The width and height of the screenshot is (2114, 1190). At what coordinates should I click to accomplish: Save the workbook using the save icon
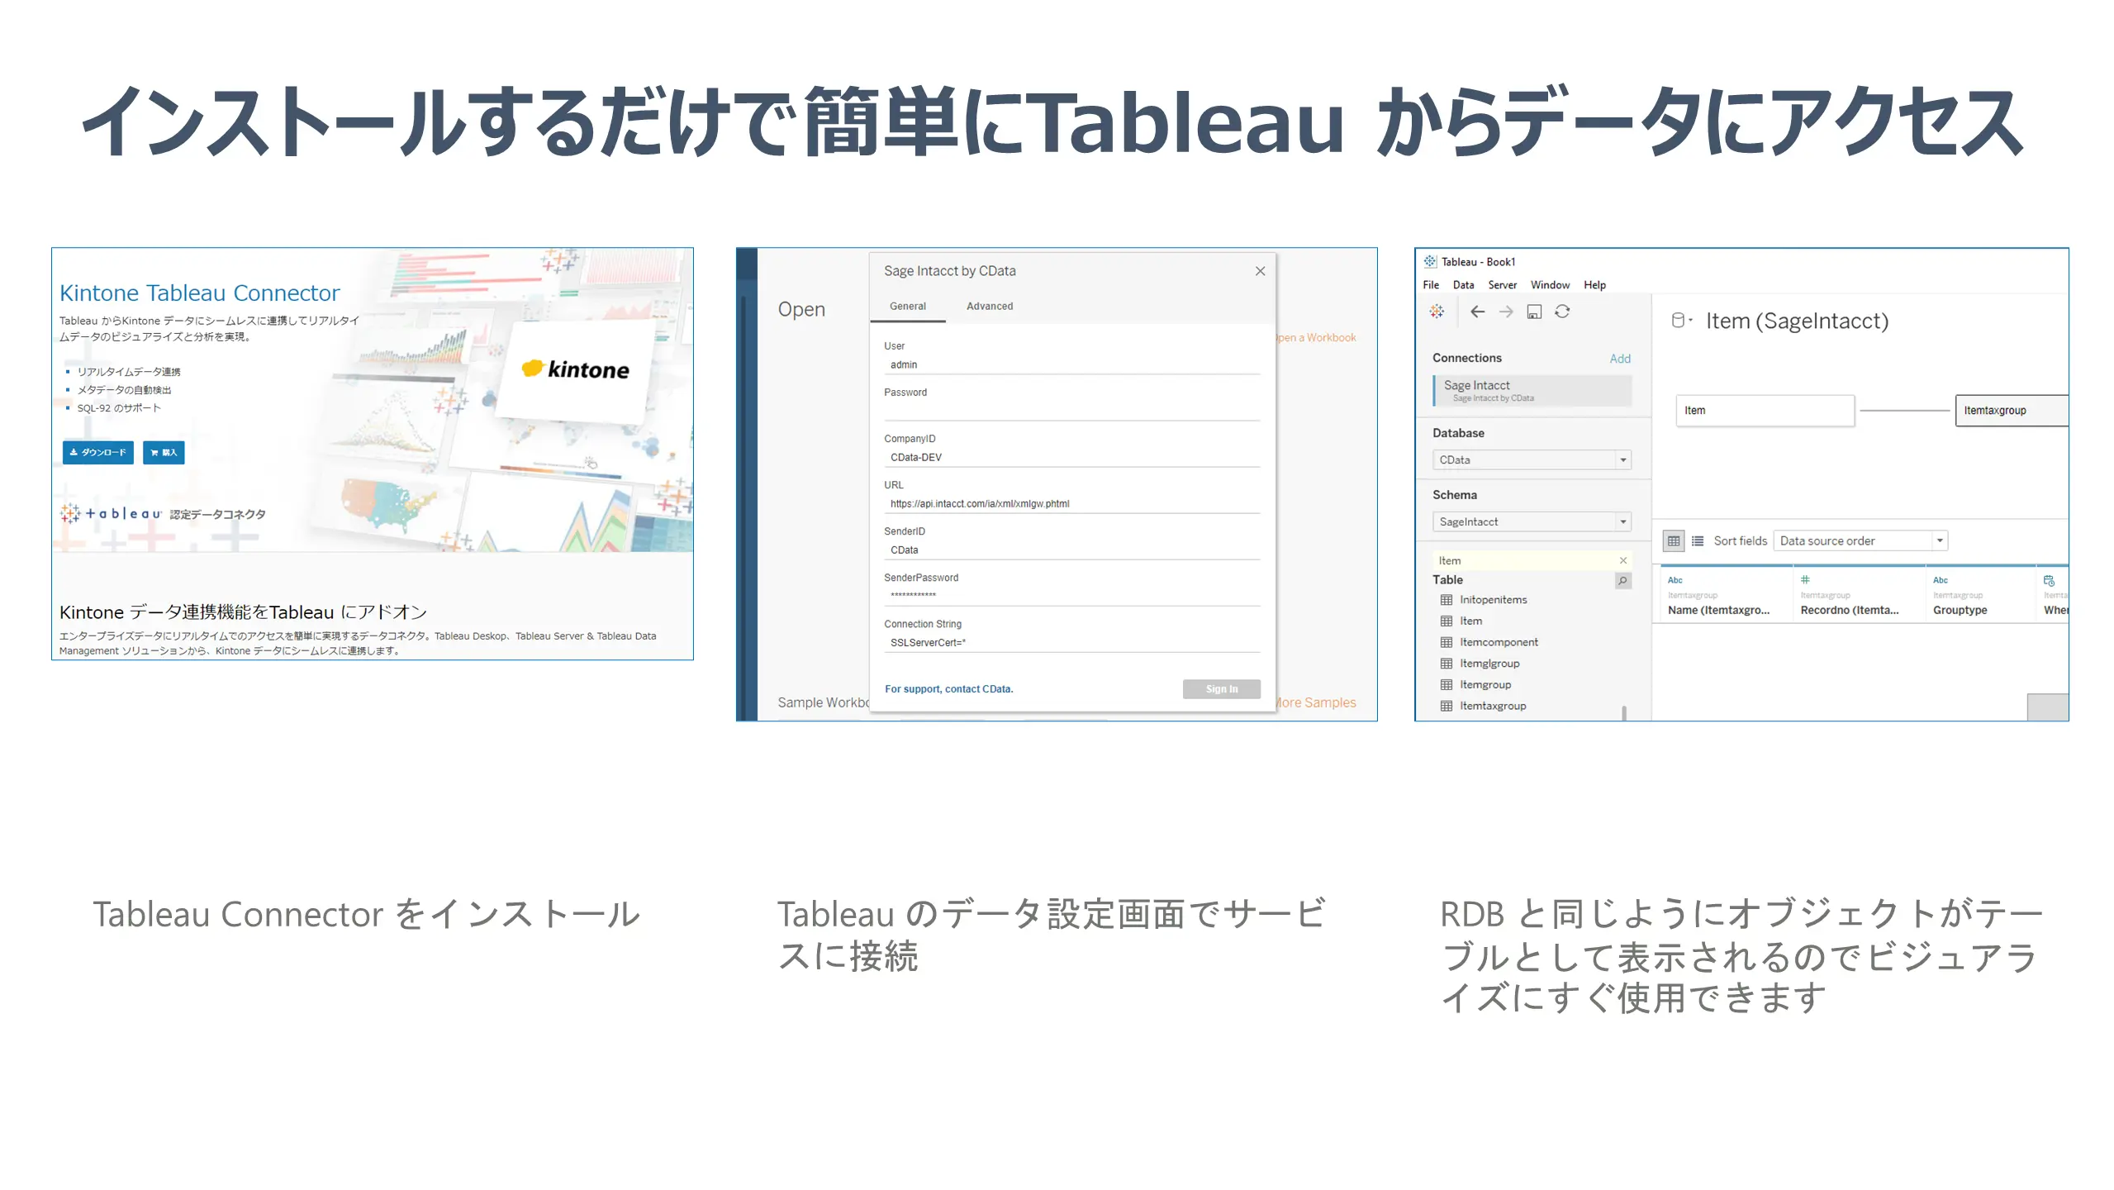coord(1535,312)
